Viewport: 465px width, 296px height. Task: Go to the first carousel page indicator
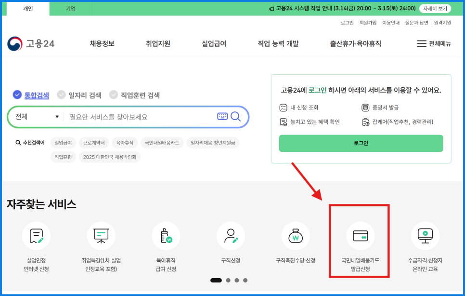[216, 280]
